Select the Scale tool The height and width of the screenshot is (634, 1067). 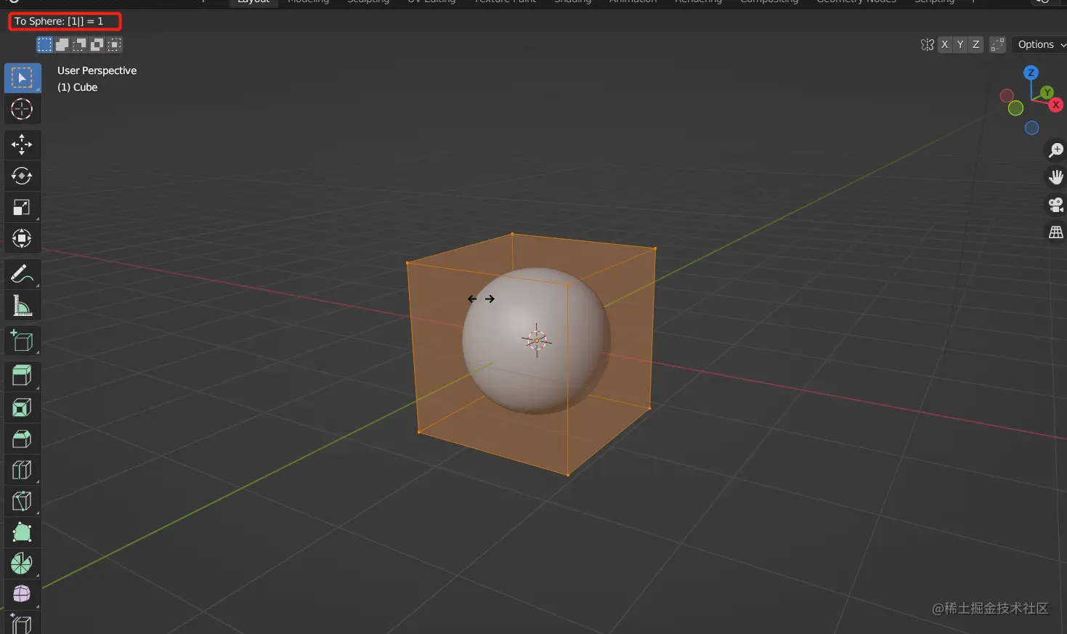click(23, 207)
